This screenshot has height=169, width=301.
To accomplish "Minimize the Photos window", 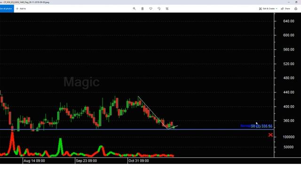I will coord(289,2).
